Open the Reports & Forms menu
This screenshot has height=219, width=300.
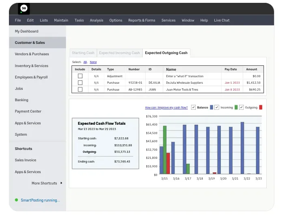142,20
